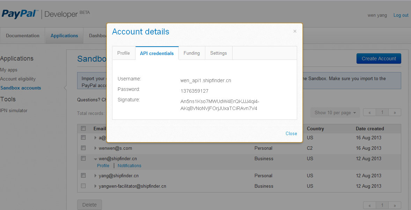The image size is (411, 210).
Task: Collapse the wen@shipfinder.cn account row
Action: (95, 159)
